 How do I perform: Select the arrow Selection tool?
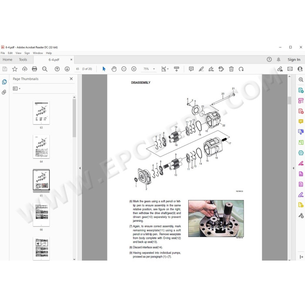click(x=104, y=69)
